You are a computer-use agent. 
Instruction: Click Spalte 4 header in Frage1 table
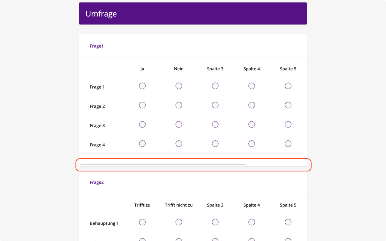point(251,69)
